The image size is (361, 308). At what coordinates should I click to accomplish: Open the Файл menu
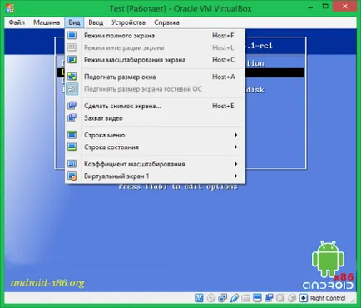pyautogui.click(x=17, y=22)
